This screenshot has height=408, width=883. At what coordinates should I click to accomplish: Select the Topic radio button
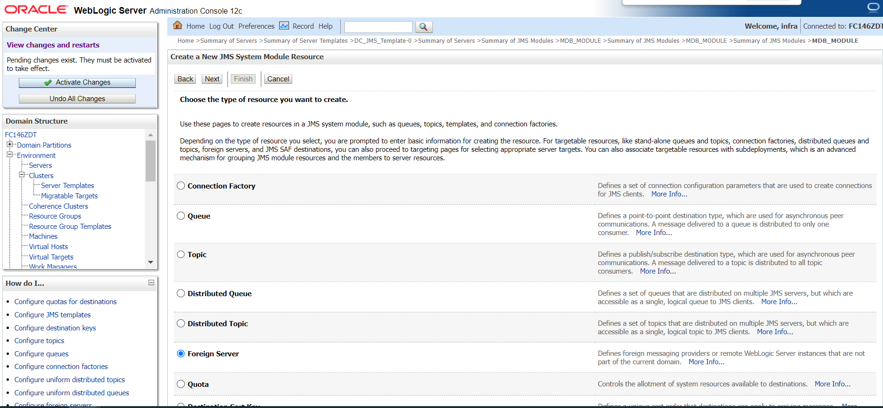(x=181, y=254)
